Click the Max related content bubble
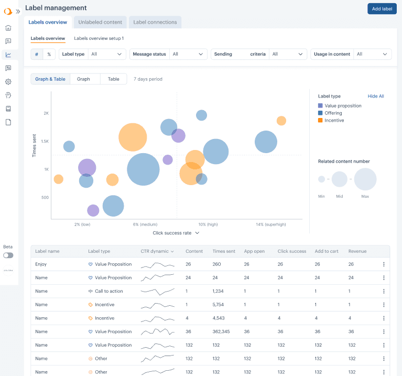 point(365,179)
